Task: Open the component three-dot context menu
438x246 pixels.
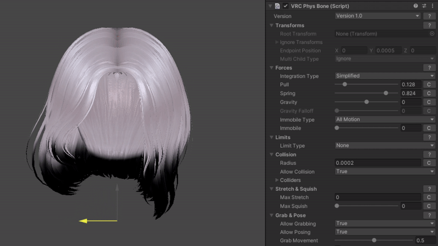Action: pos(433,6)
